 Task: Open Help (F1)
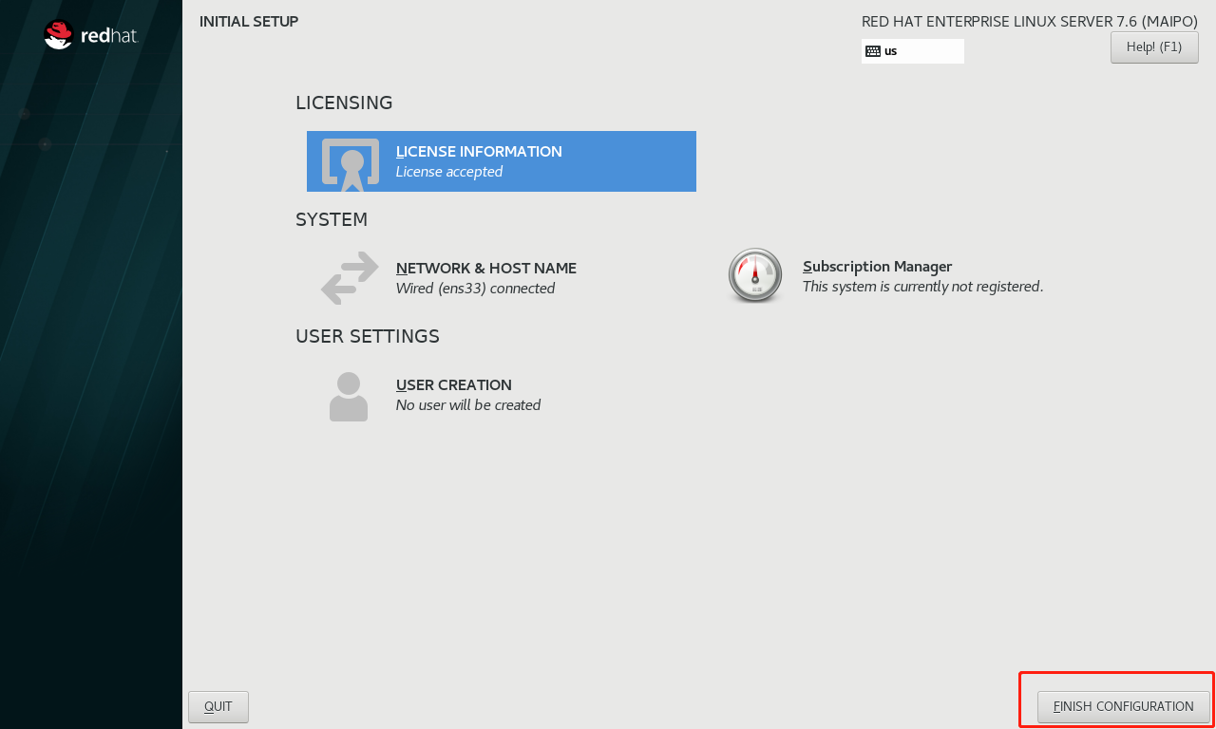(1154, 47)
